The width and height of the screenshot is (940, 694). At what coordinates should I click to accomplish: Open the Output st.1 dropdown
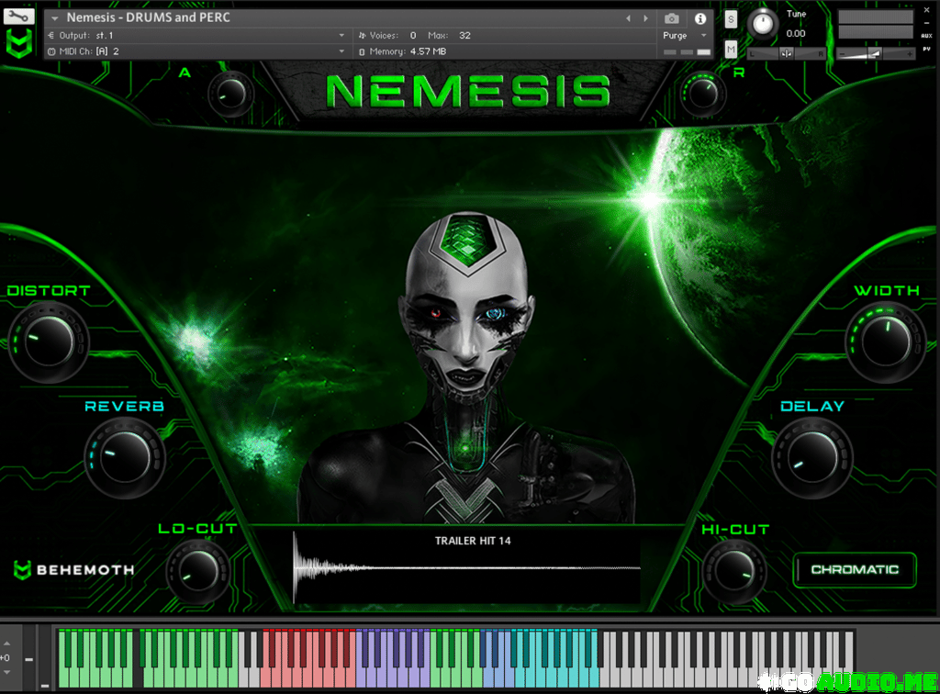pyautogui.click(x=196, y=35)
